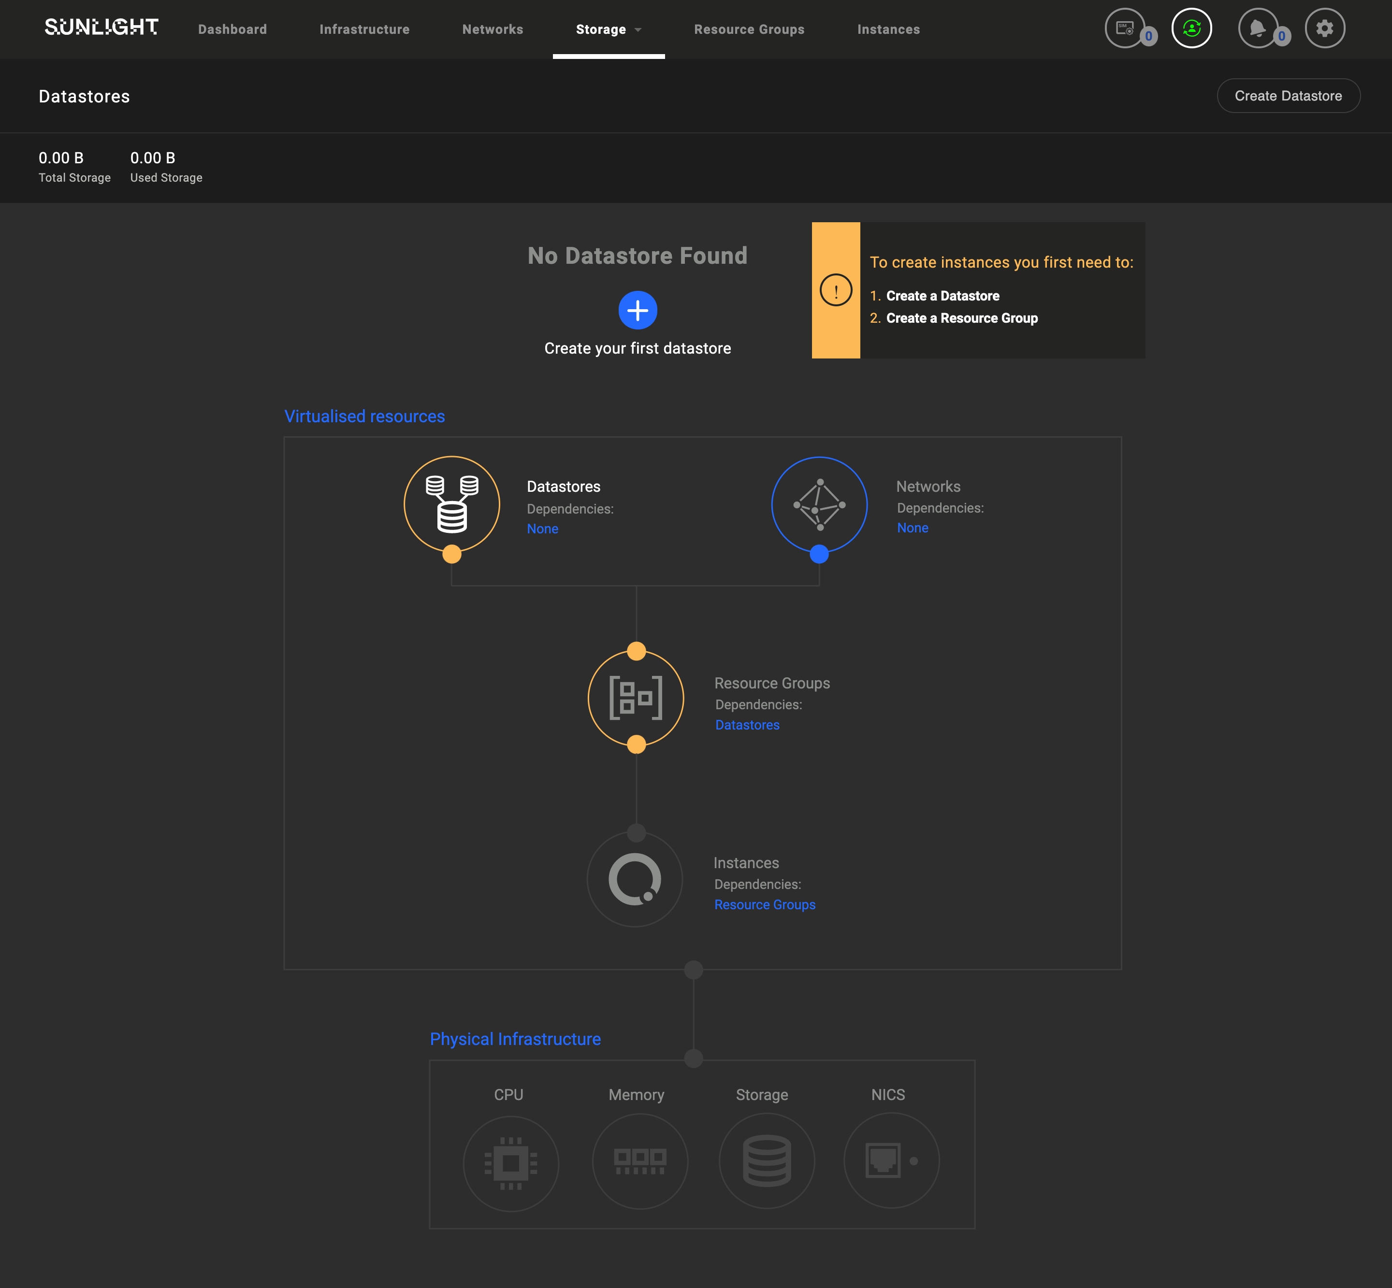Viewport: 1392px width, 1288px height.
Task: Click the Datastores label in diagram
Action: pos(564,487)
